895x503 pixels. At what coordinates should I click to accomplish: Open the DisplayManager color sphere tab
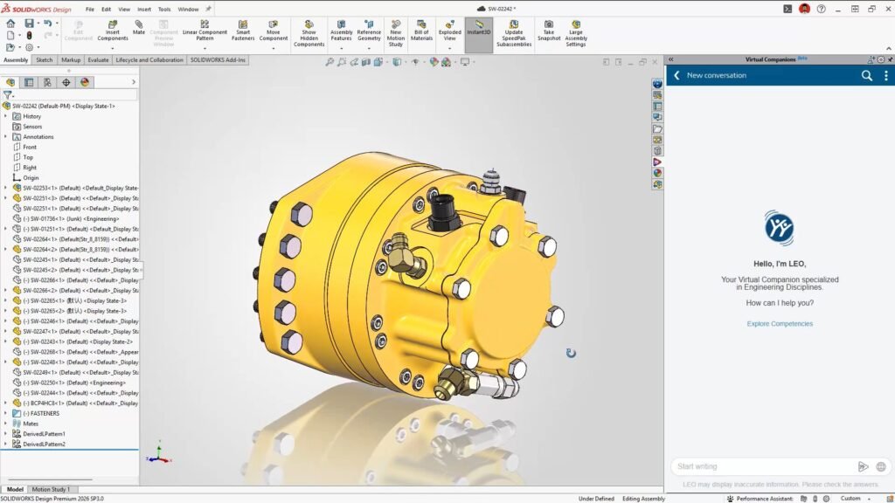tap(85, 83)
